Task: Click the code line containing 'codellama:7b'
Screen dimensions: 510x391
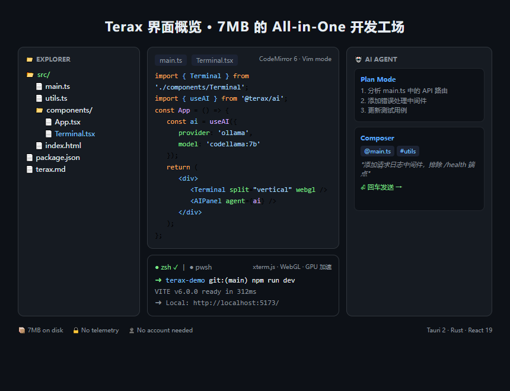Action: point(219,144)
